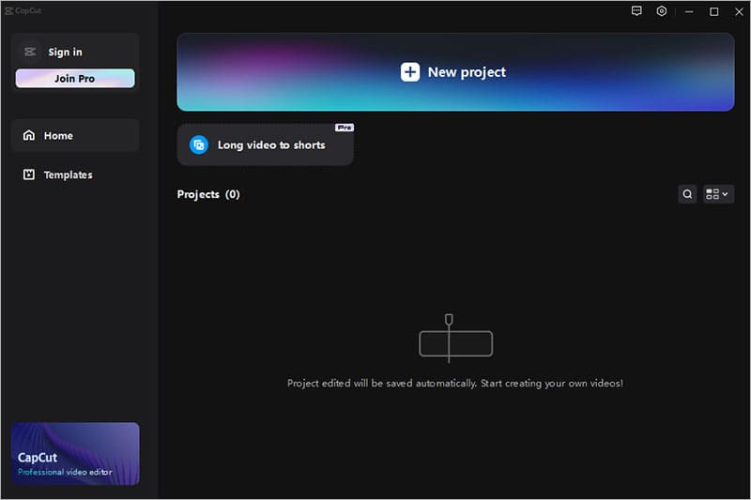Start a New project
751x500 pixels.
(455, 72)
